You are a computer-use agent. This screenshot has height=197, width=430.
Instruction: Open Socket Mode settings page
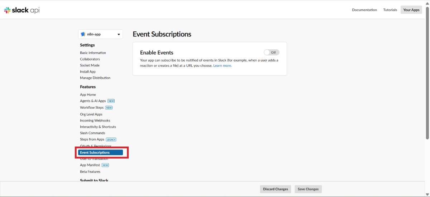tap(90, 65)
